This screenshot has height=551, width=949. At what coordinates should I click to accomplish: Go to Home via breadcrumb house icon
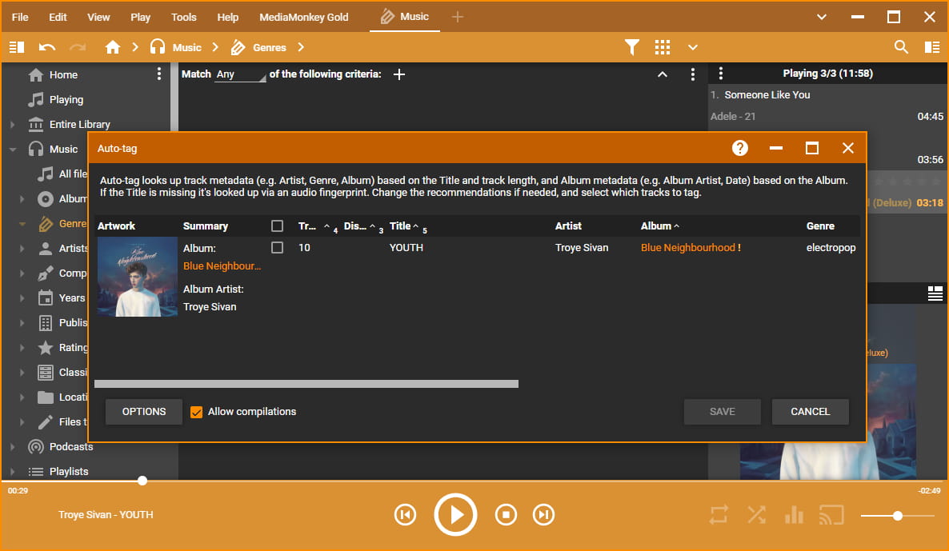[113, 47]
